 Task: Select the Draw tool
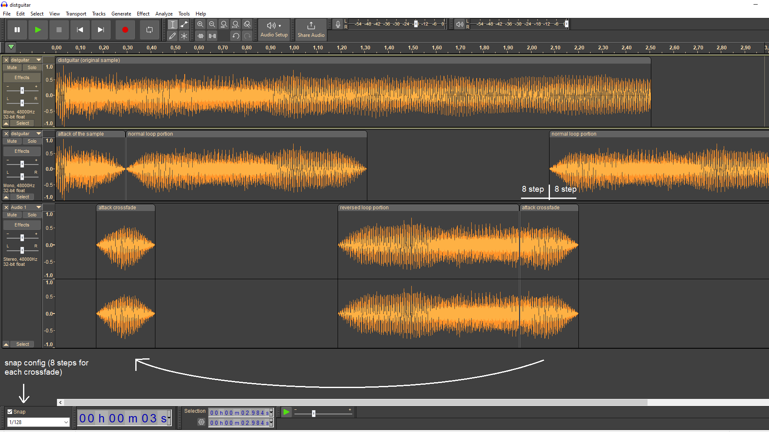[172, 36]
